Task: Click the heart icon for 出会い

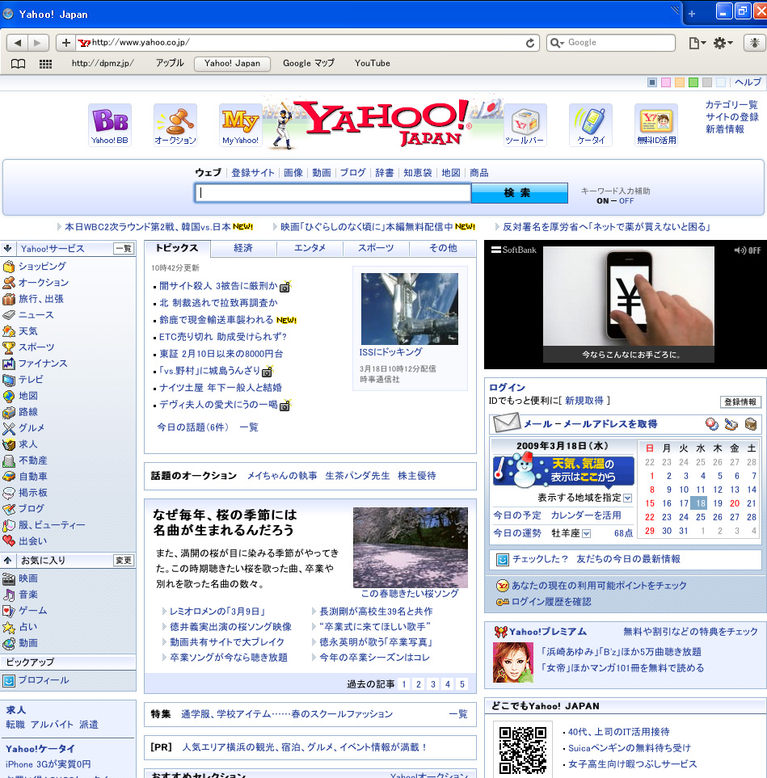Action: (8, 540)
